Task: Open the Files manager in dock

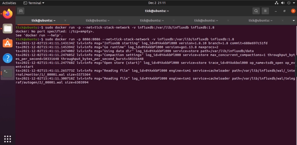Action: tap(7, 29)
